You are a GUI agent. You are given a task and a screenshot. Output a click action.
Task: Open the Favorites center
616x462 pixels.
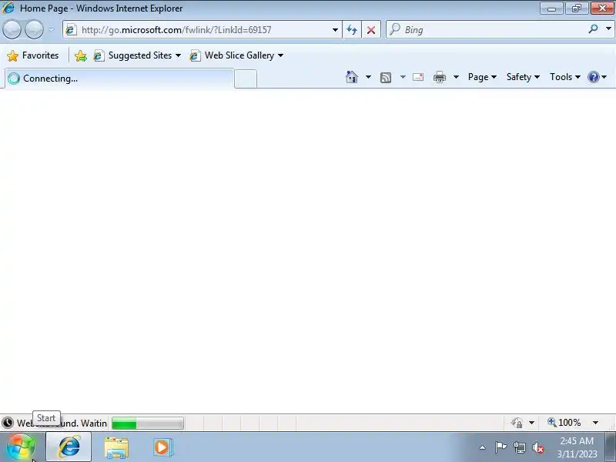[x=33, y=55]
